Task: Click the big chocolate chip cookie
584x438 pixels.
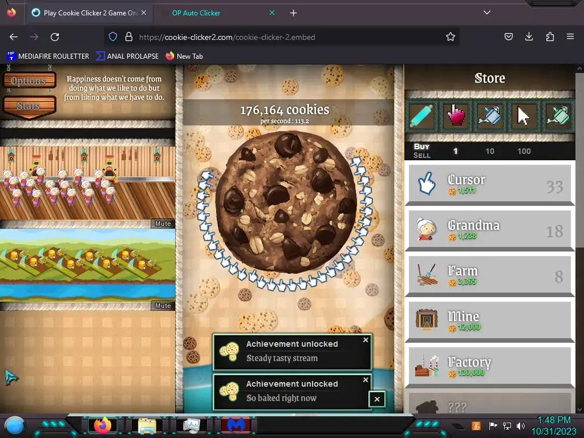Action: click(x=286, y=201)
